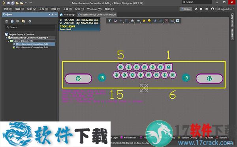Click the Projects panel search field
Screen dimensions: 237x147
[30, 27]
